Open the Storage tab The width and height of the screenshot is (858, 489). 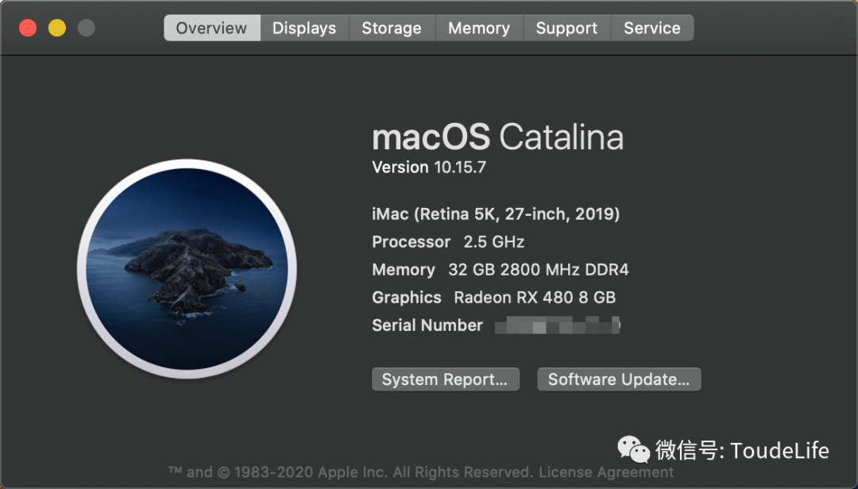392,28
